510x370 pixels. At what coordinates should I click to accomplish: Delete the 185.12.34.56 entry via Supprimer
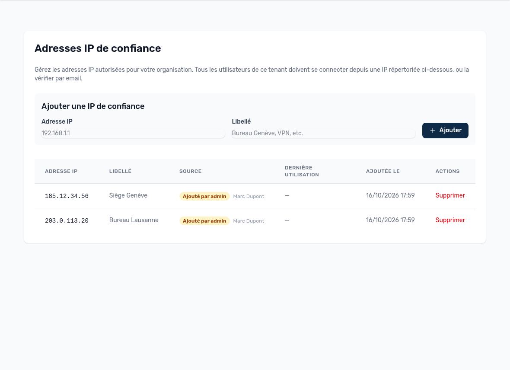(x=450, y=195)
